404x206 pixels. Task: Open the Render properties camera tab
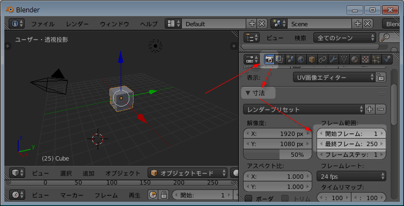coord(269,59)
